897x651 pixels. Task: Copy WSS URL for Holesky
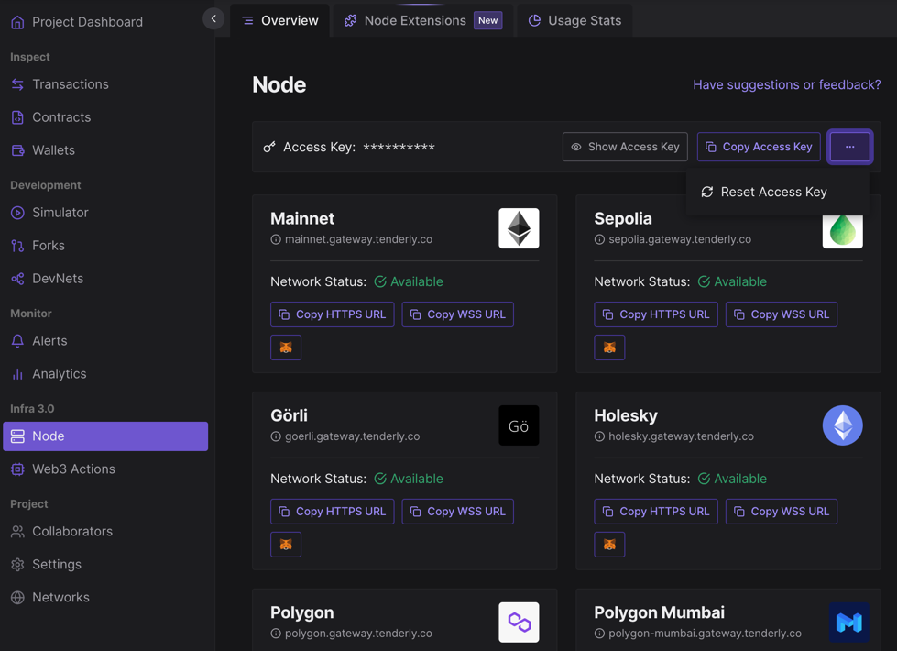pos(782,512)
